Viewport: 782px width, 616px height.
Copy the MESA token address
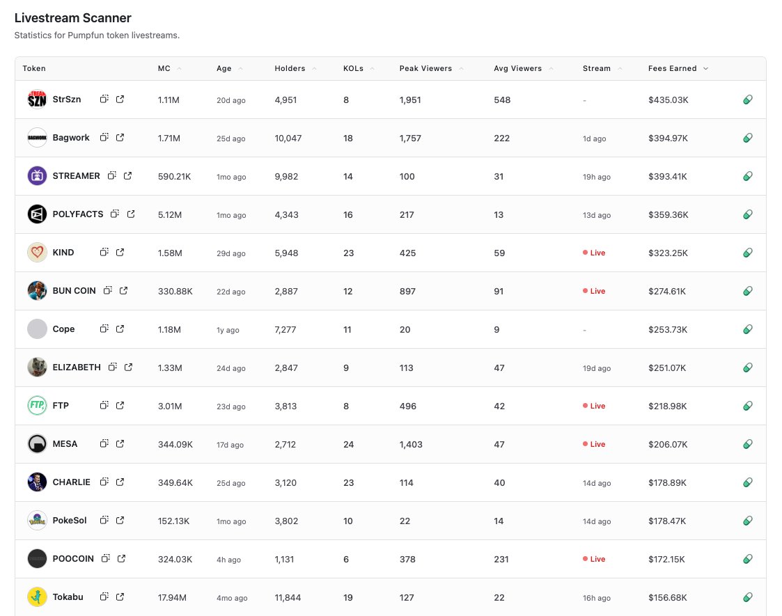(x=104, y=444)
